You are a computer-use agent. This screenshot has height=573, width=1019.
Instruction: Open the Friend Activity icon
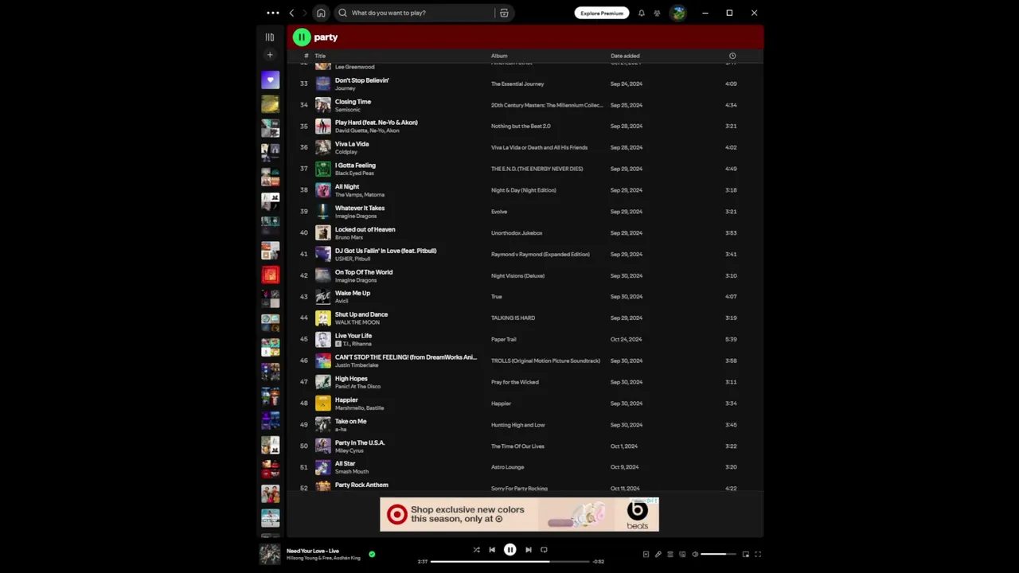pos(657,13)
